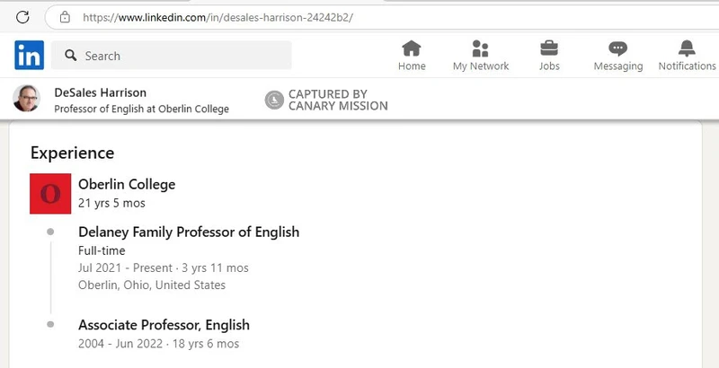Click 'Oberlin, Ohio, United States' location text
Viewport: 719px width, 368px height.
152,285
